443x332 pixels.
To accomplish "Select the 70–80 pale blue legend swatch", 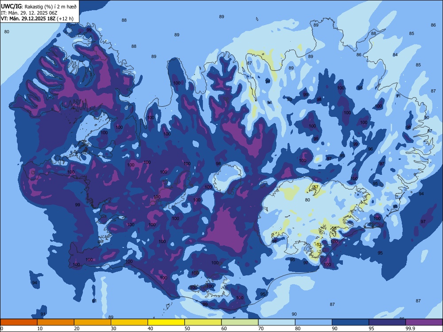I will 277,322.
